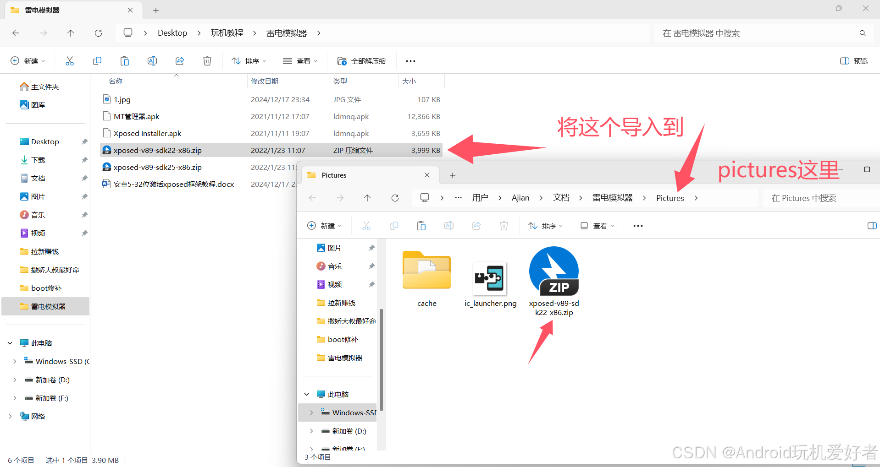
Task: Open new tab plus button in Pictures window
Action: coord(453,175)
